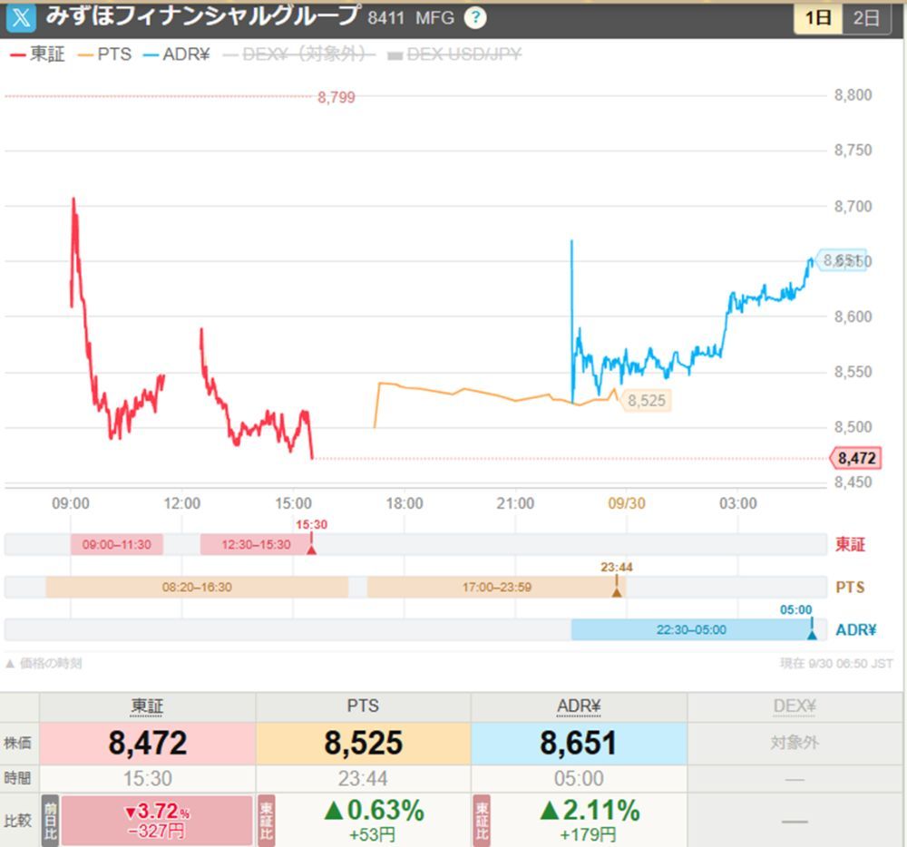Select the 17:00–23:59 PTS session bar
Viewport: 907px width, 847px height.
(496, 588)
